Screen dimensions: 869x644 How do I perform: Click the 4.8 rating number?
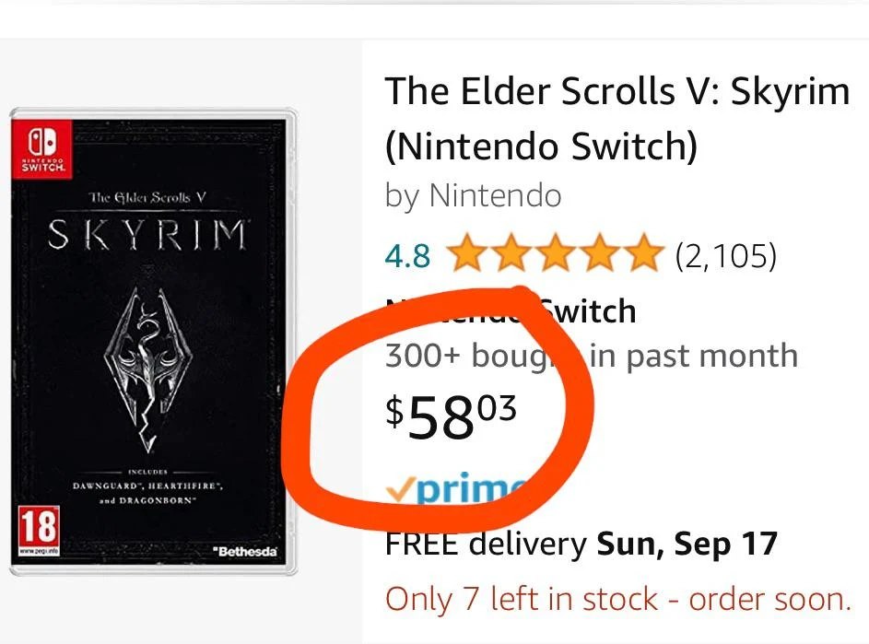tap(407, 256)
